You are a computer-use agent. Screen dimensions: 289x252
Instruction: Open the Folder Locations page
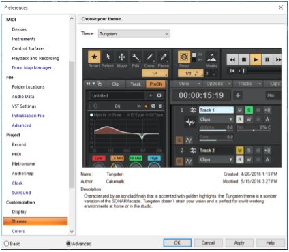[28, 87]
